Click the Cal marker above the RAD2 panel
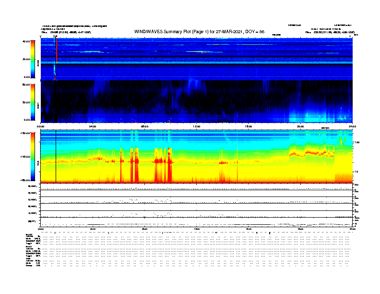Viewport: 380px width, 294px height. (x=55, y=36)
